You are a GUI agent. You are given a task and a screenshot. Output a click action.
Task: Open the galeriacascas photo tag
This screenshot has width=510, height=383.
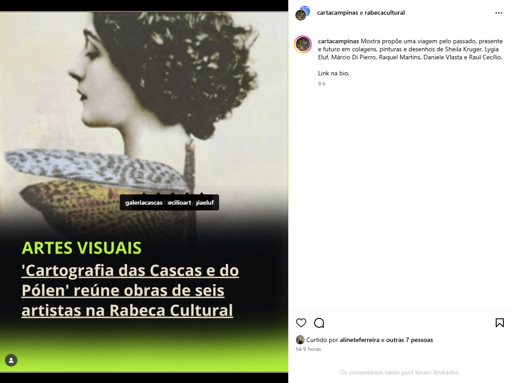144,202
